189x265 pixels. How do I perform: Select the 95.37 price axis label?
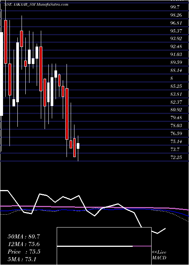tap(176, 31)
